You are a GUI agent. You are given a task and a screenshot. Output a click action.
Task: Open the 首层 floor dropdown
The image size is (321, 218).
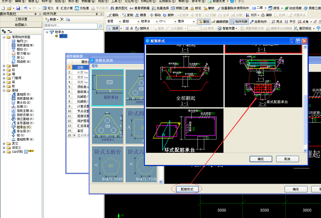click(x=120, y=21)
